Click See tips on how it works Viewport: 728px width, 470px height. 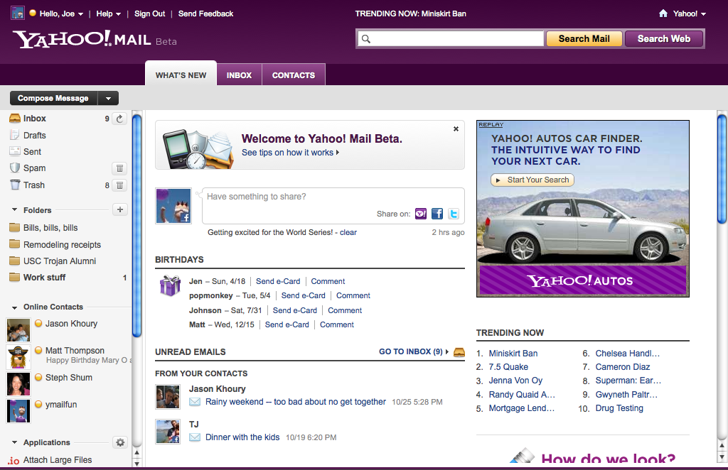[290, 153]
